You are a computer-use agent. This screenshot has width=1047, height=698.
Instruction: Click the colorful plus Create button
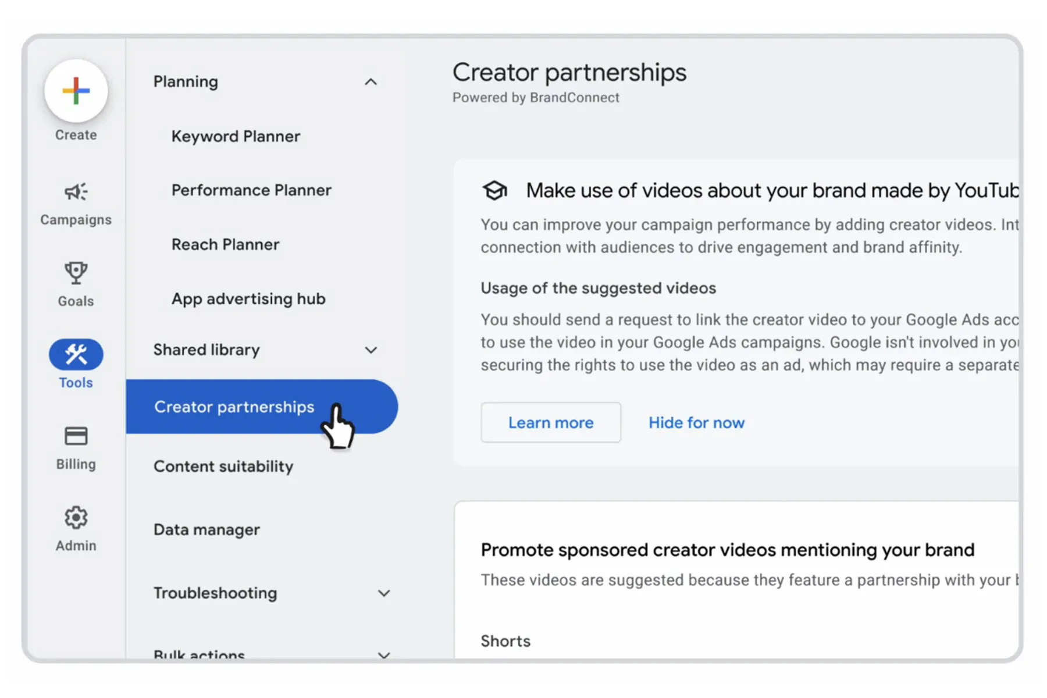point(76,91)
